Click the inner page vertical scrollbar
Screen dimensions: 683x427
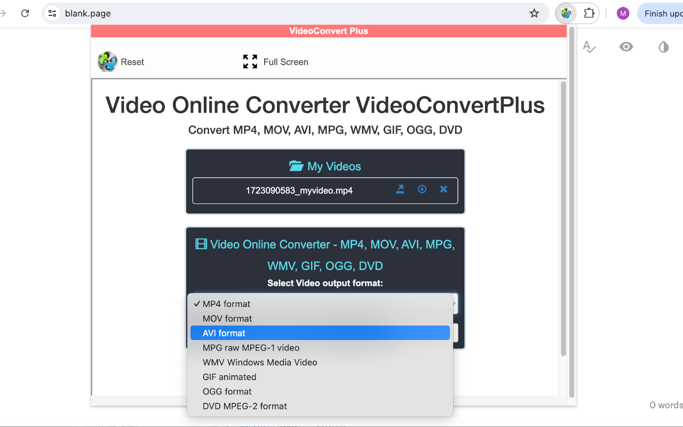(563, 219)
